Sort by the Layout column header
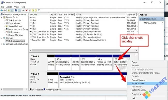 (x=53, y=14)
